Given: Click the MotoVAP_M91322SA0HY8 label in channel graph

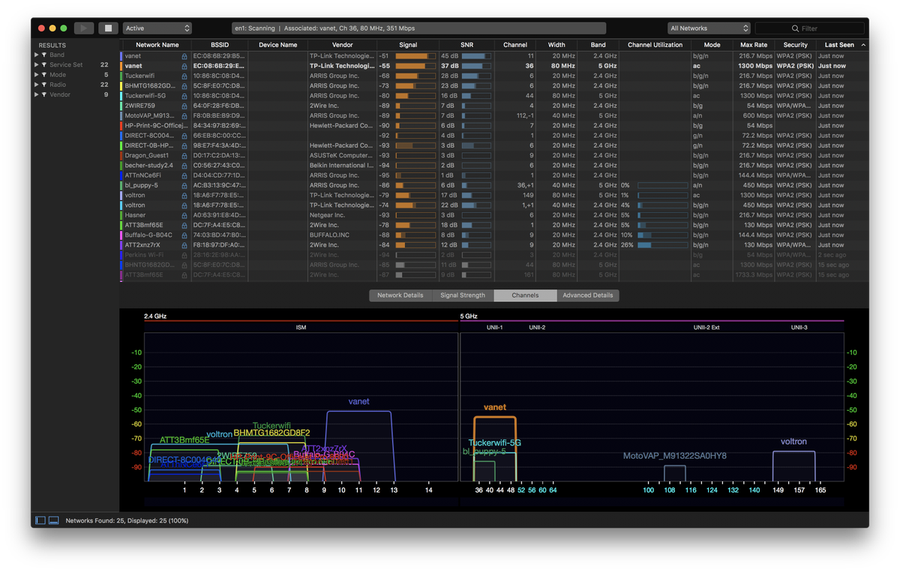Looking at the screenshot, I should coord(674,456).
